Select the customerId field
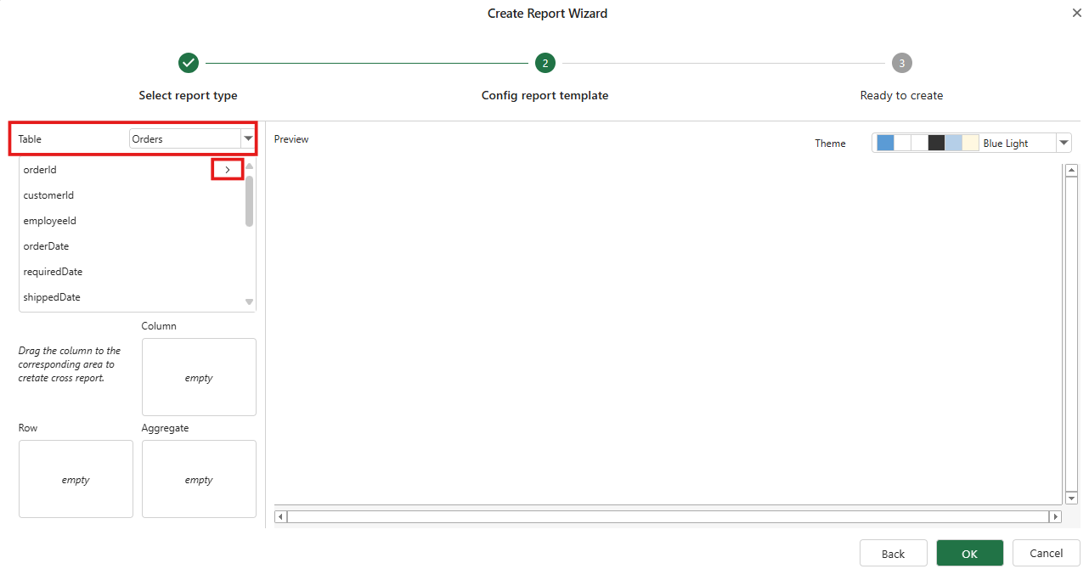This screenshot has height=569, width=1089. point(48,195)
